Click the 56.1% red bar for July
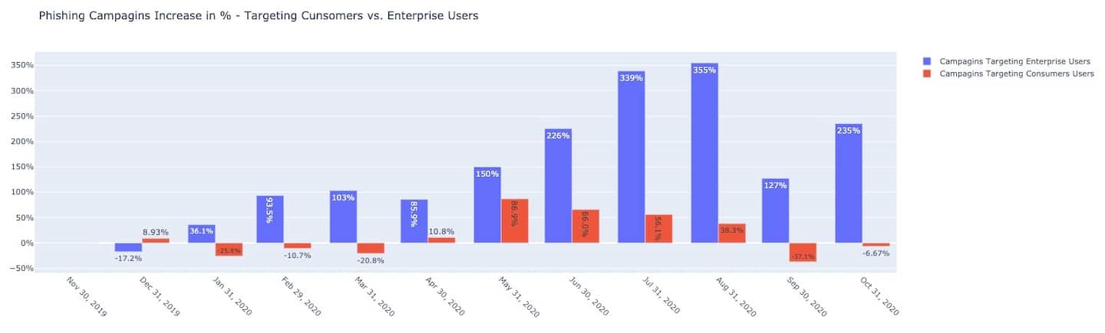The height and width of the screenshot is (333, 1105). click(658, 229)
